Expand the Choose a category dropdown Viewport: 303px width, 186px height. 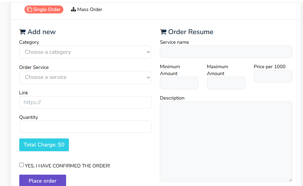pyautogui.click(x=85, y=52)
